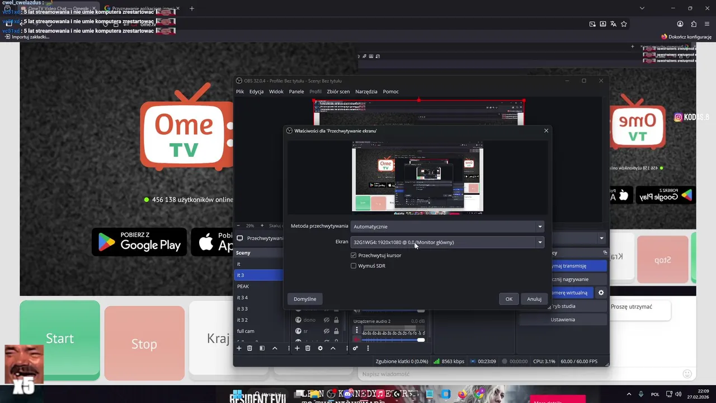Image resolution: width=716 pixels, height=403 pixels.
Task: Open new browser tab with plus
Action: pyautogui.click(x=191, y=8)
